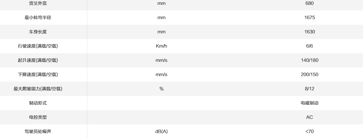Click the 下降速度(满载/空载) label
The width and height of the screenshot is (363, 138).
[x=38, y=75]
